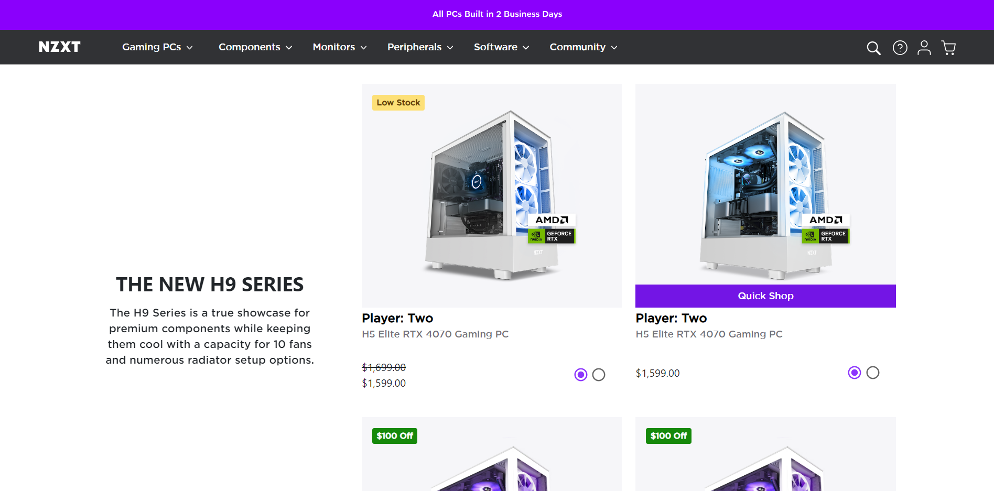This screenshot has width=994, height=491.
Task: Open first Player: Two product title link
Action: [397, 318]
